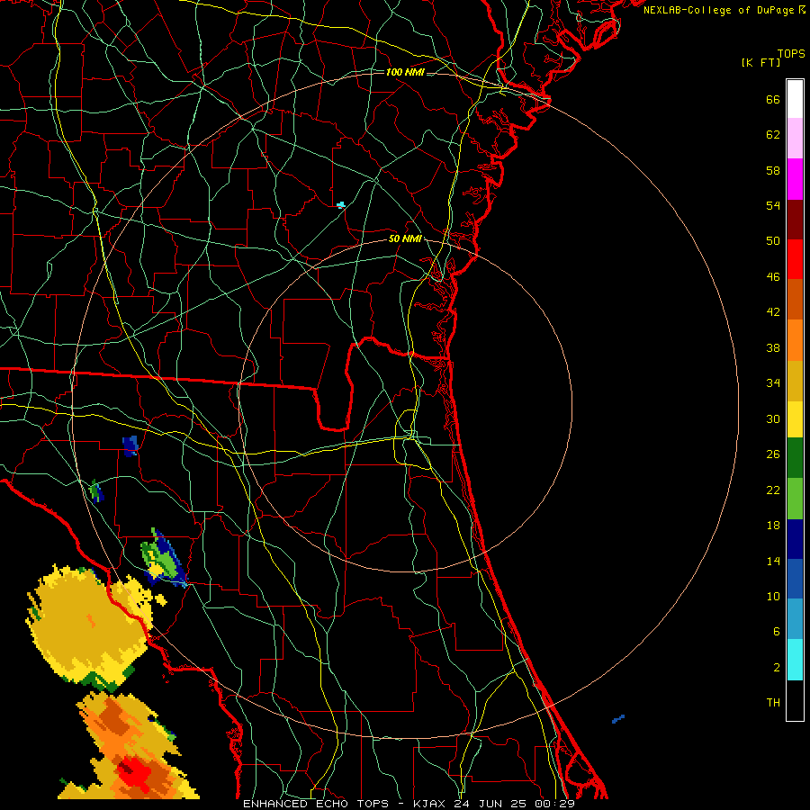Click the "NEXLAB-College of DuPage" credit text
The height and width of the screenshot is (810, 810).
pyautogui.click(x=718, y=10)
